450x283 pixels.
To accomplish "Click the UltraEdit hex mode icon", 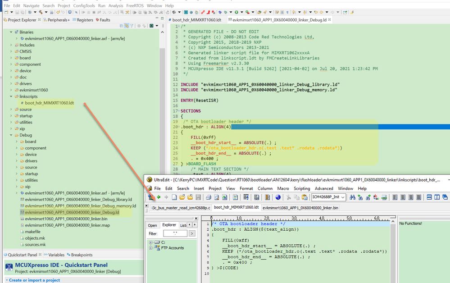I will pos(257,197).
